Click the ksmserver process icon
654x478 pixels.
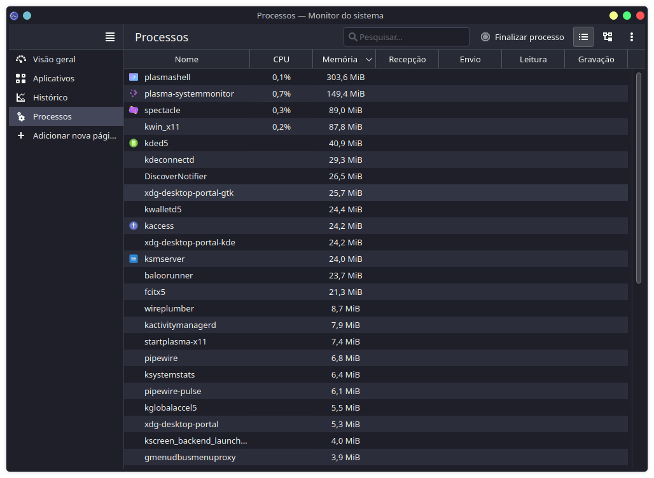[134, 259]
